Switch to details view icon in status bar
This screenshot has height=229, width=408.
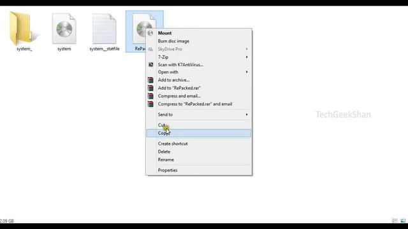coord(395,221)
